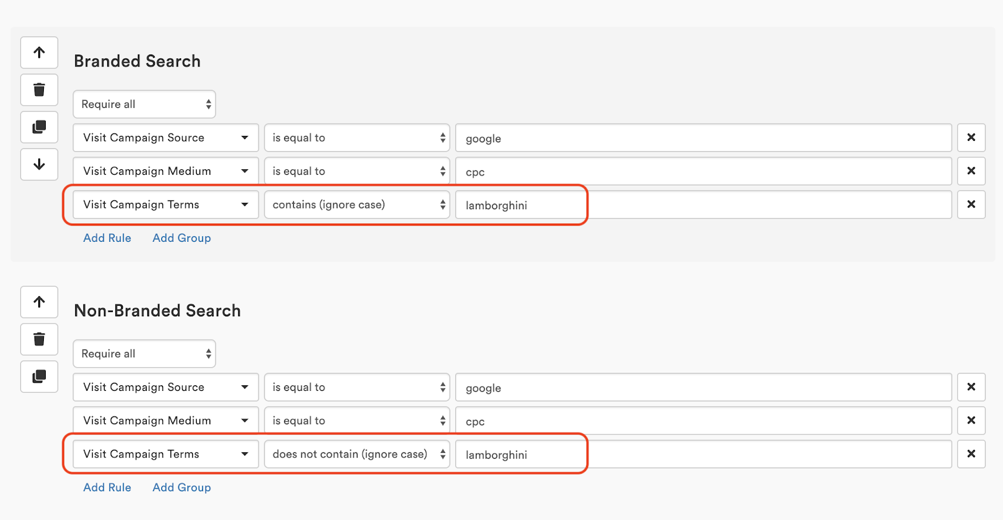Image resolution: width=1003 pixels, height=520 pixels.
Task: Focus google value field in Branded Search
Action: pyautogui.click(x=703, y=138)
